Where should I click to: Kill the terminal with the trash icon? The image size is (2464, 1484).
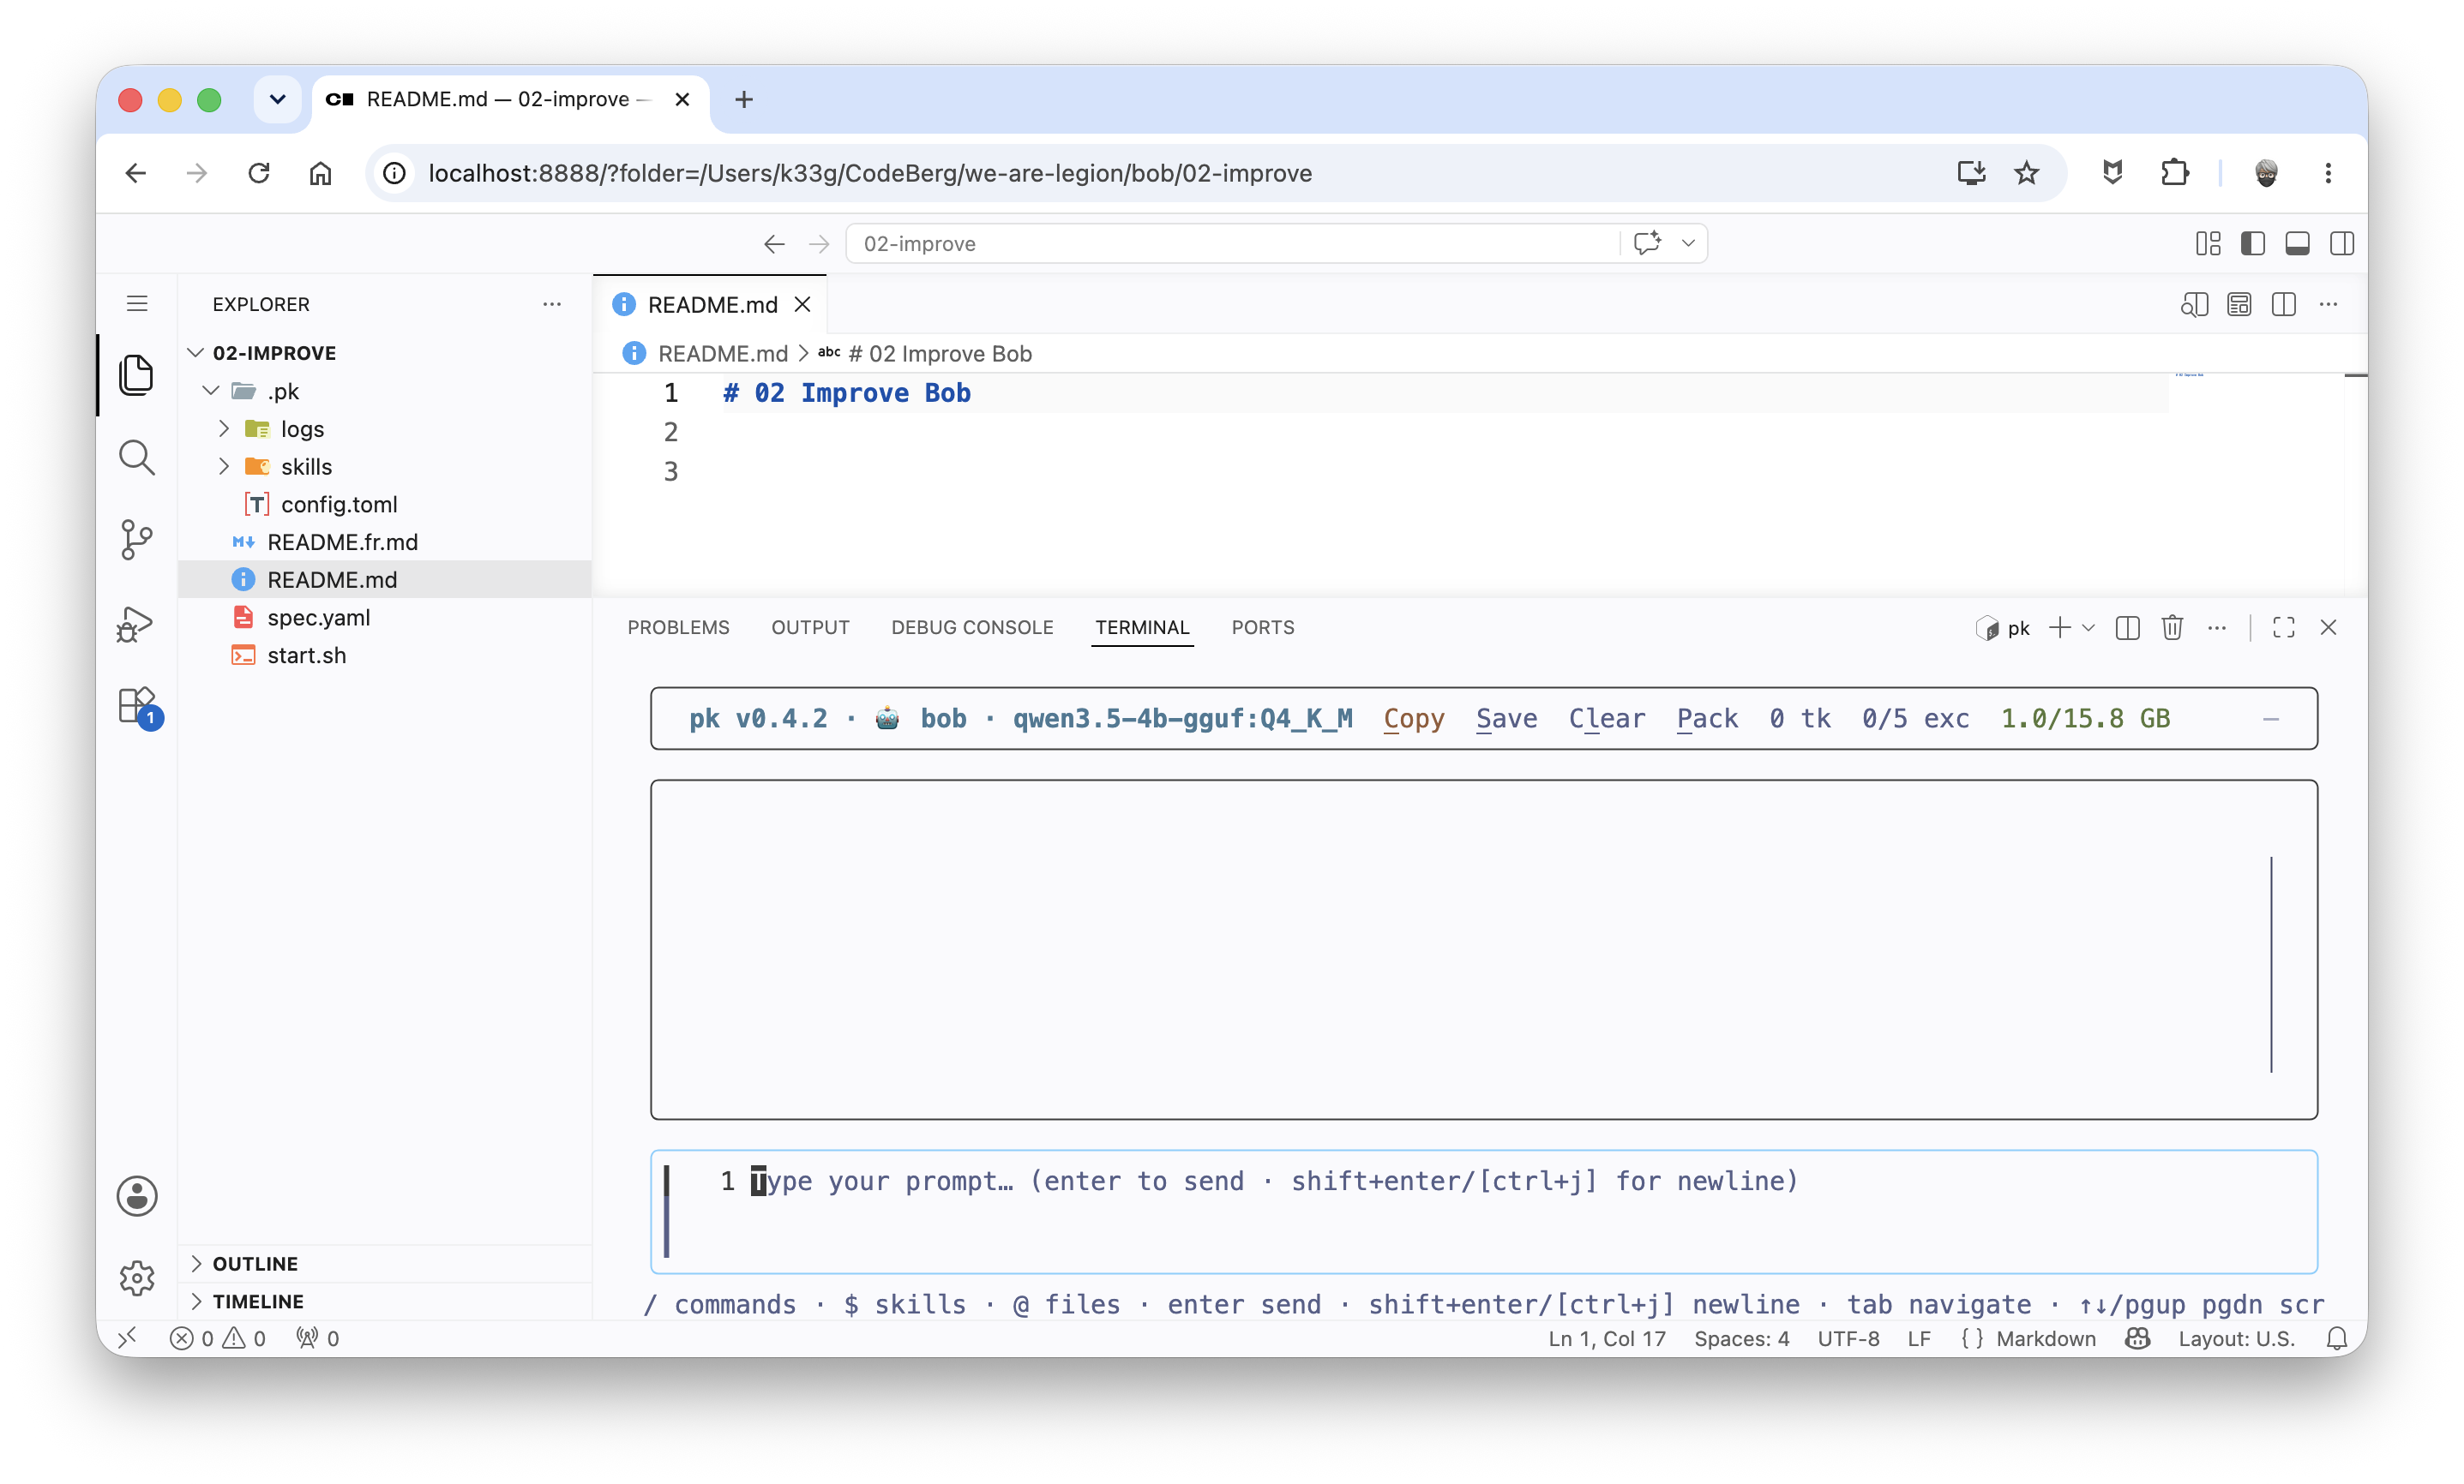point(2172,627)
